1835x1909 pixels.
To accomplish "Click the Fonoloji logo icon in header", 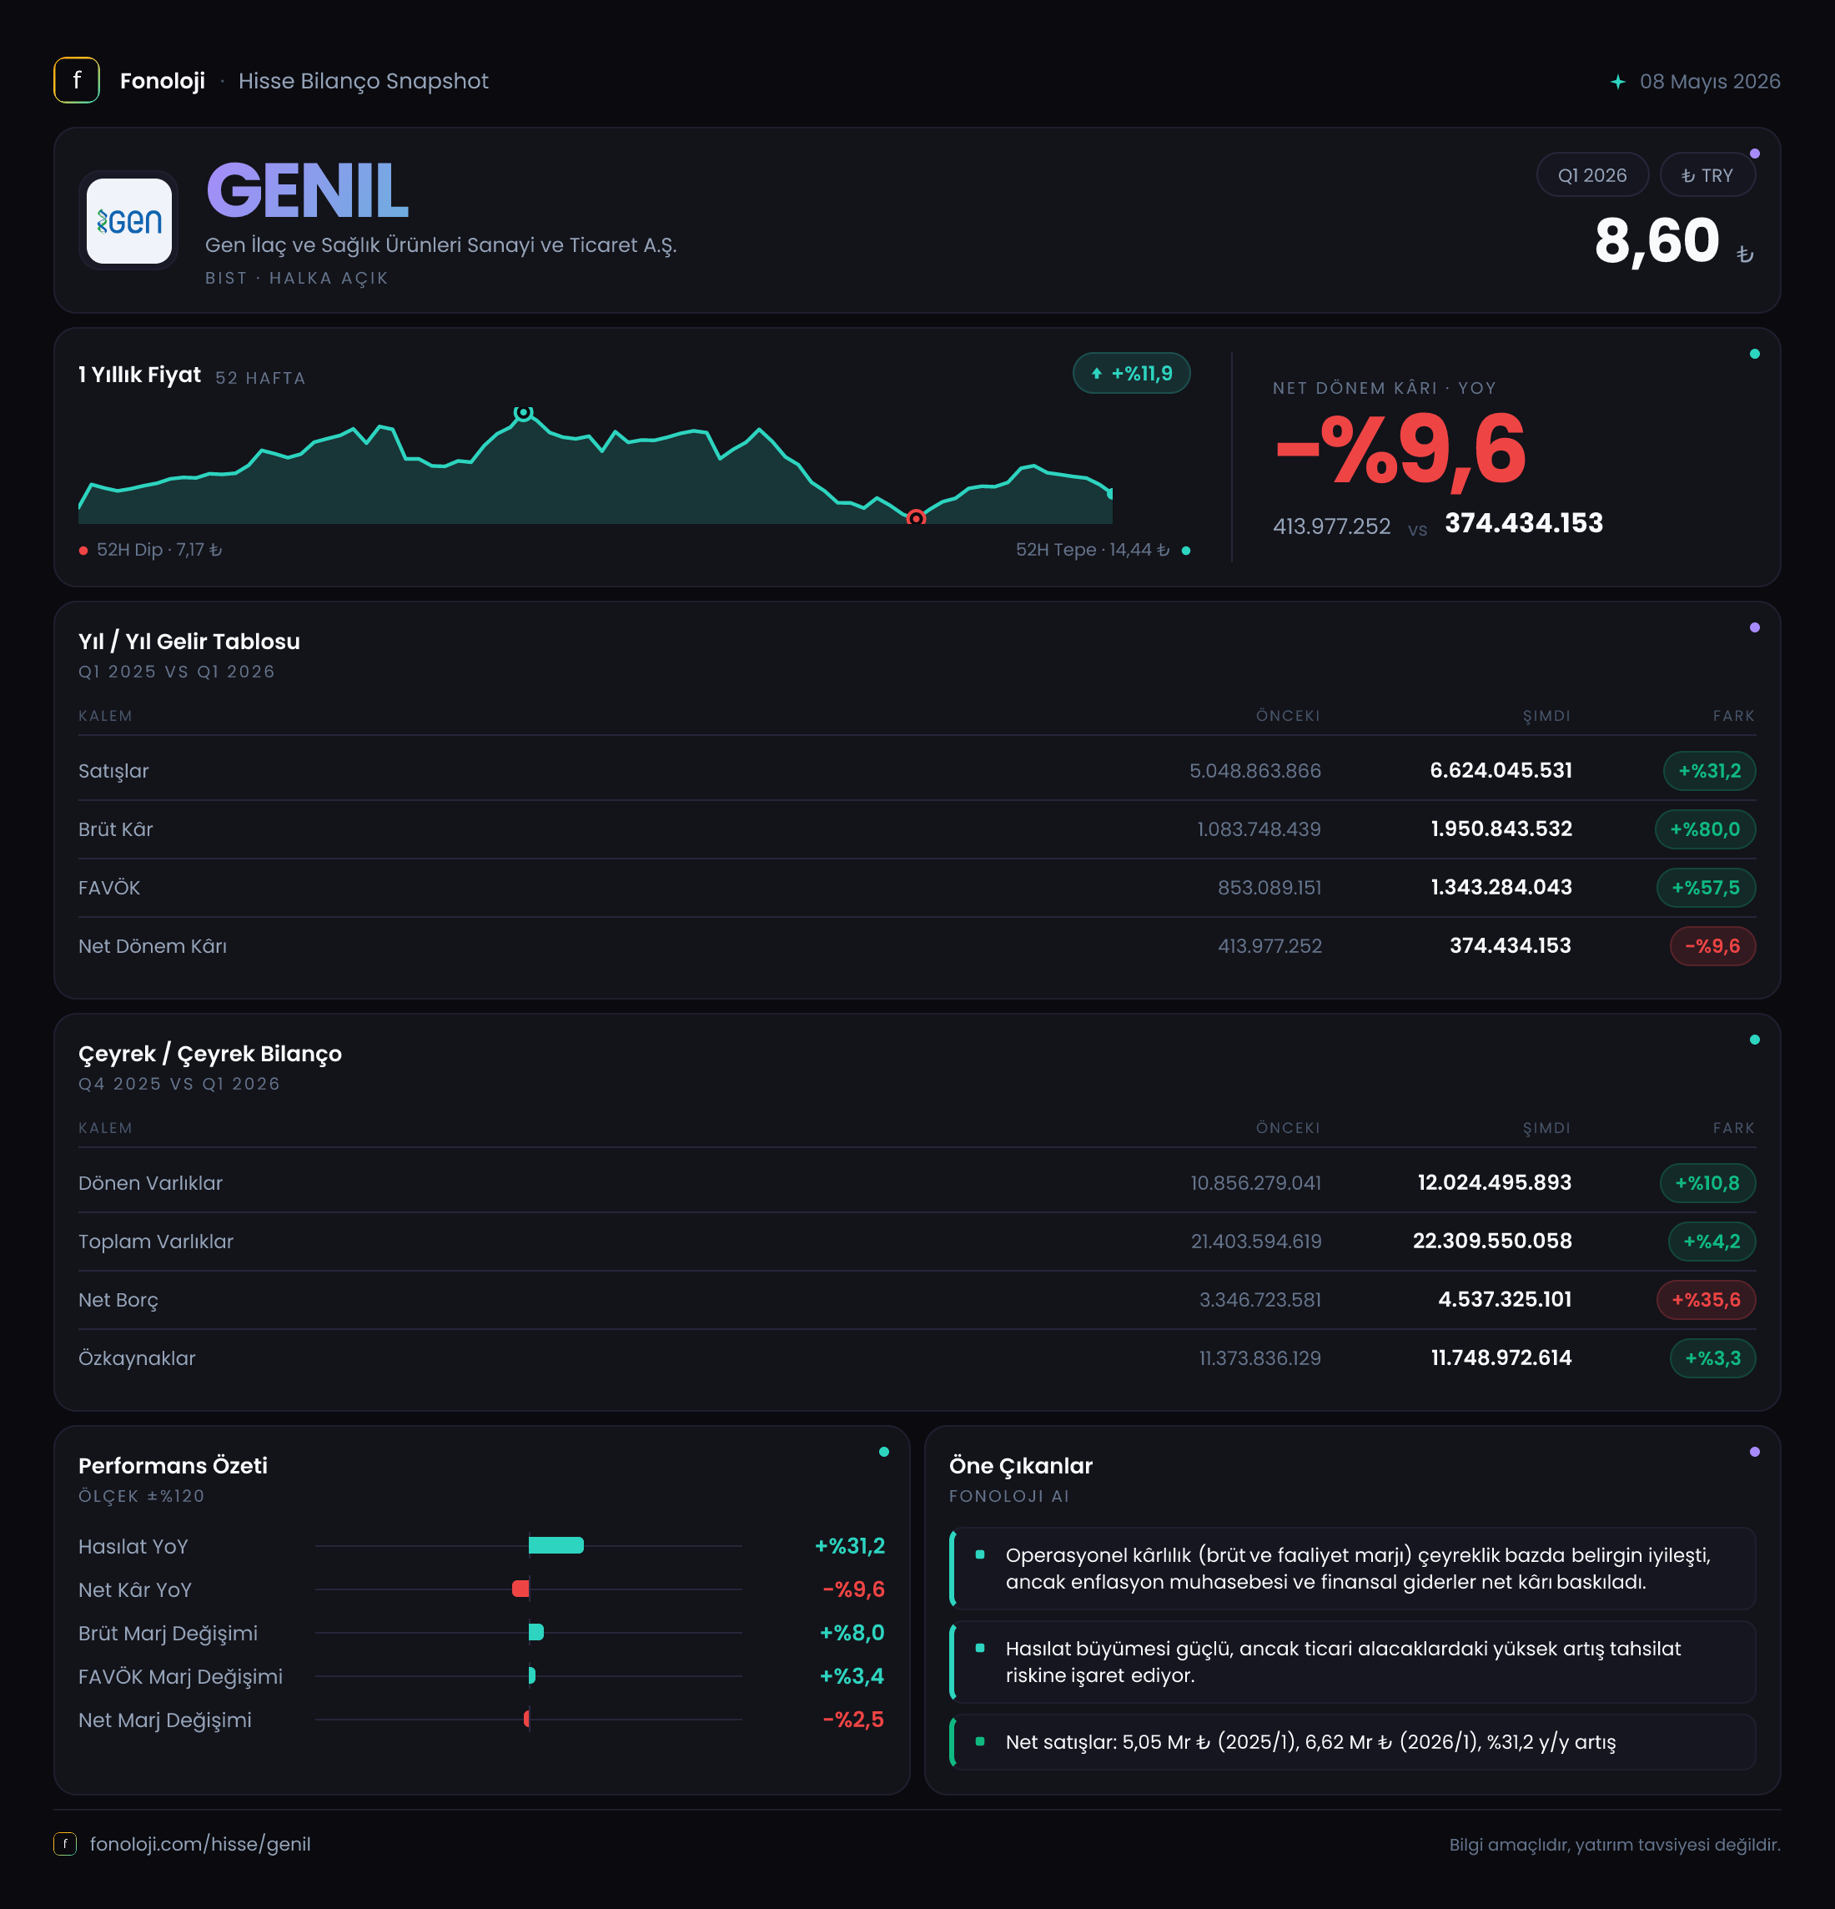I will [x=76, y=80].
